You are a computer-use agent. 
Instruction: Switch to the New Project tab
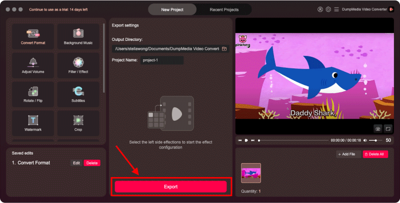pyautogui.click(x=172, y=9)
